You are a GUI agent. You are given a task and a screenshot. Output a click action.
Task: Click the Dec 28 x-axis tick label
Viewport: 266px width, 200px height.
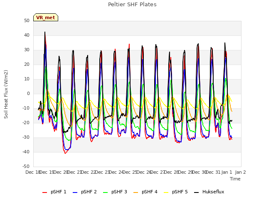[172, 172]
